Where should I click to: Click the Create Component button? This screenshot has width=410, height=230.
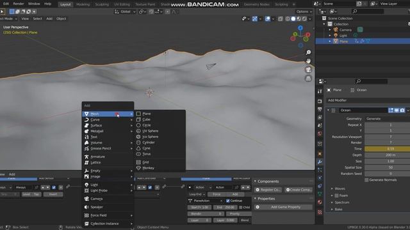click(299, 190)
